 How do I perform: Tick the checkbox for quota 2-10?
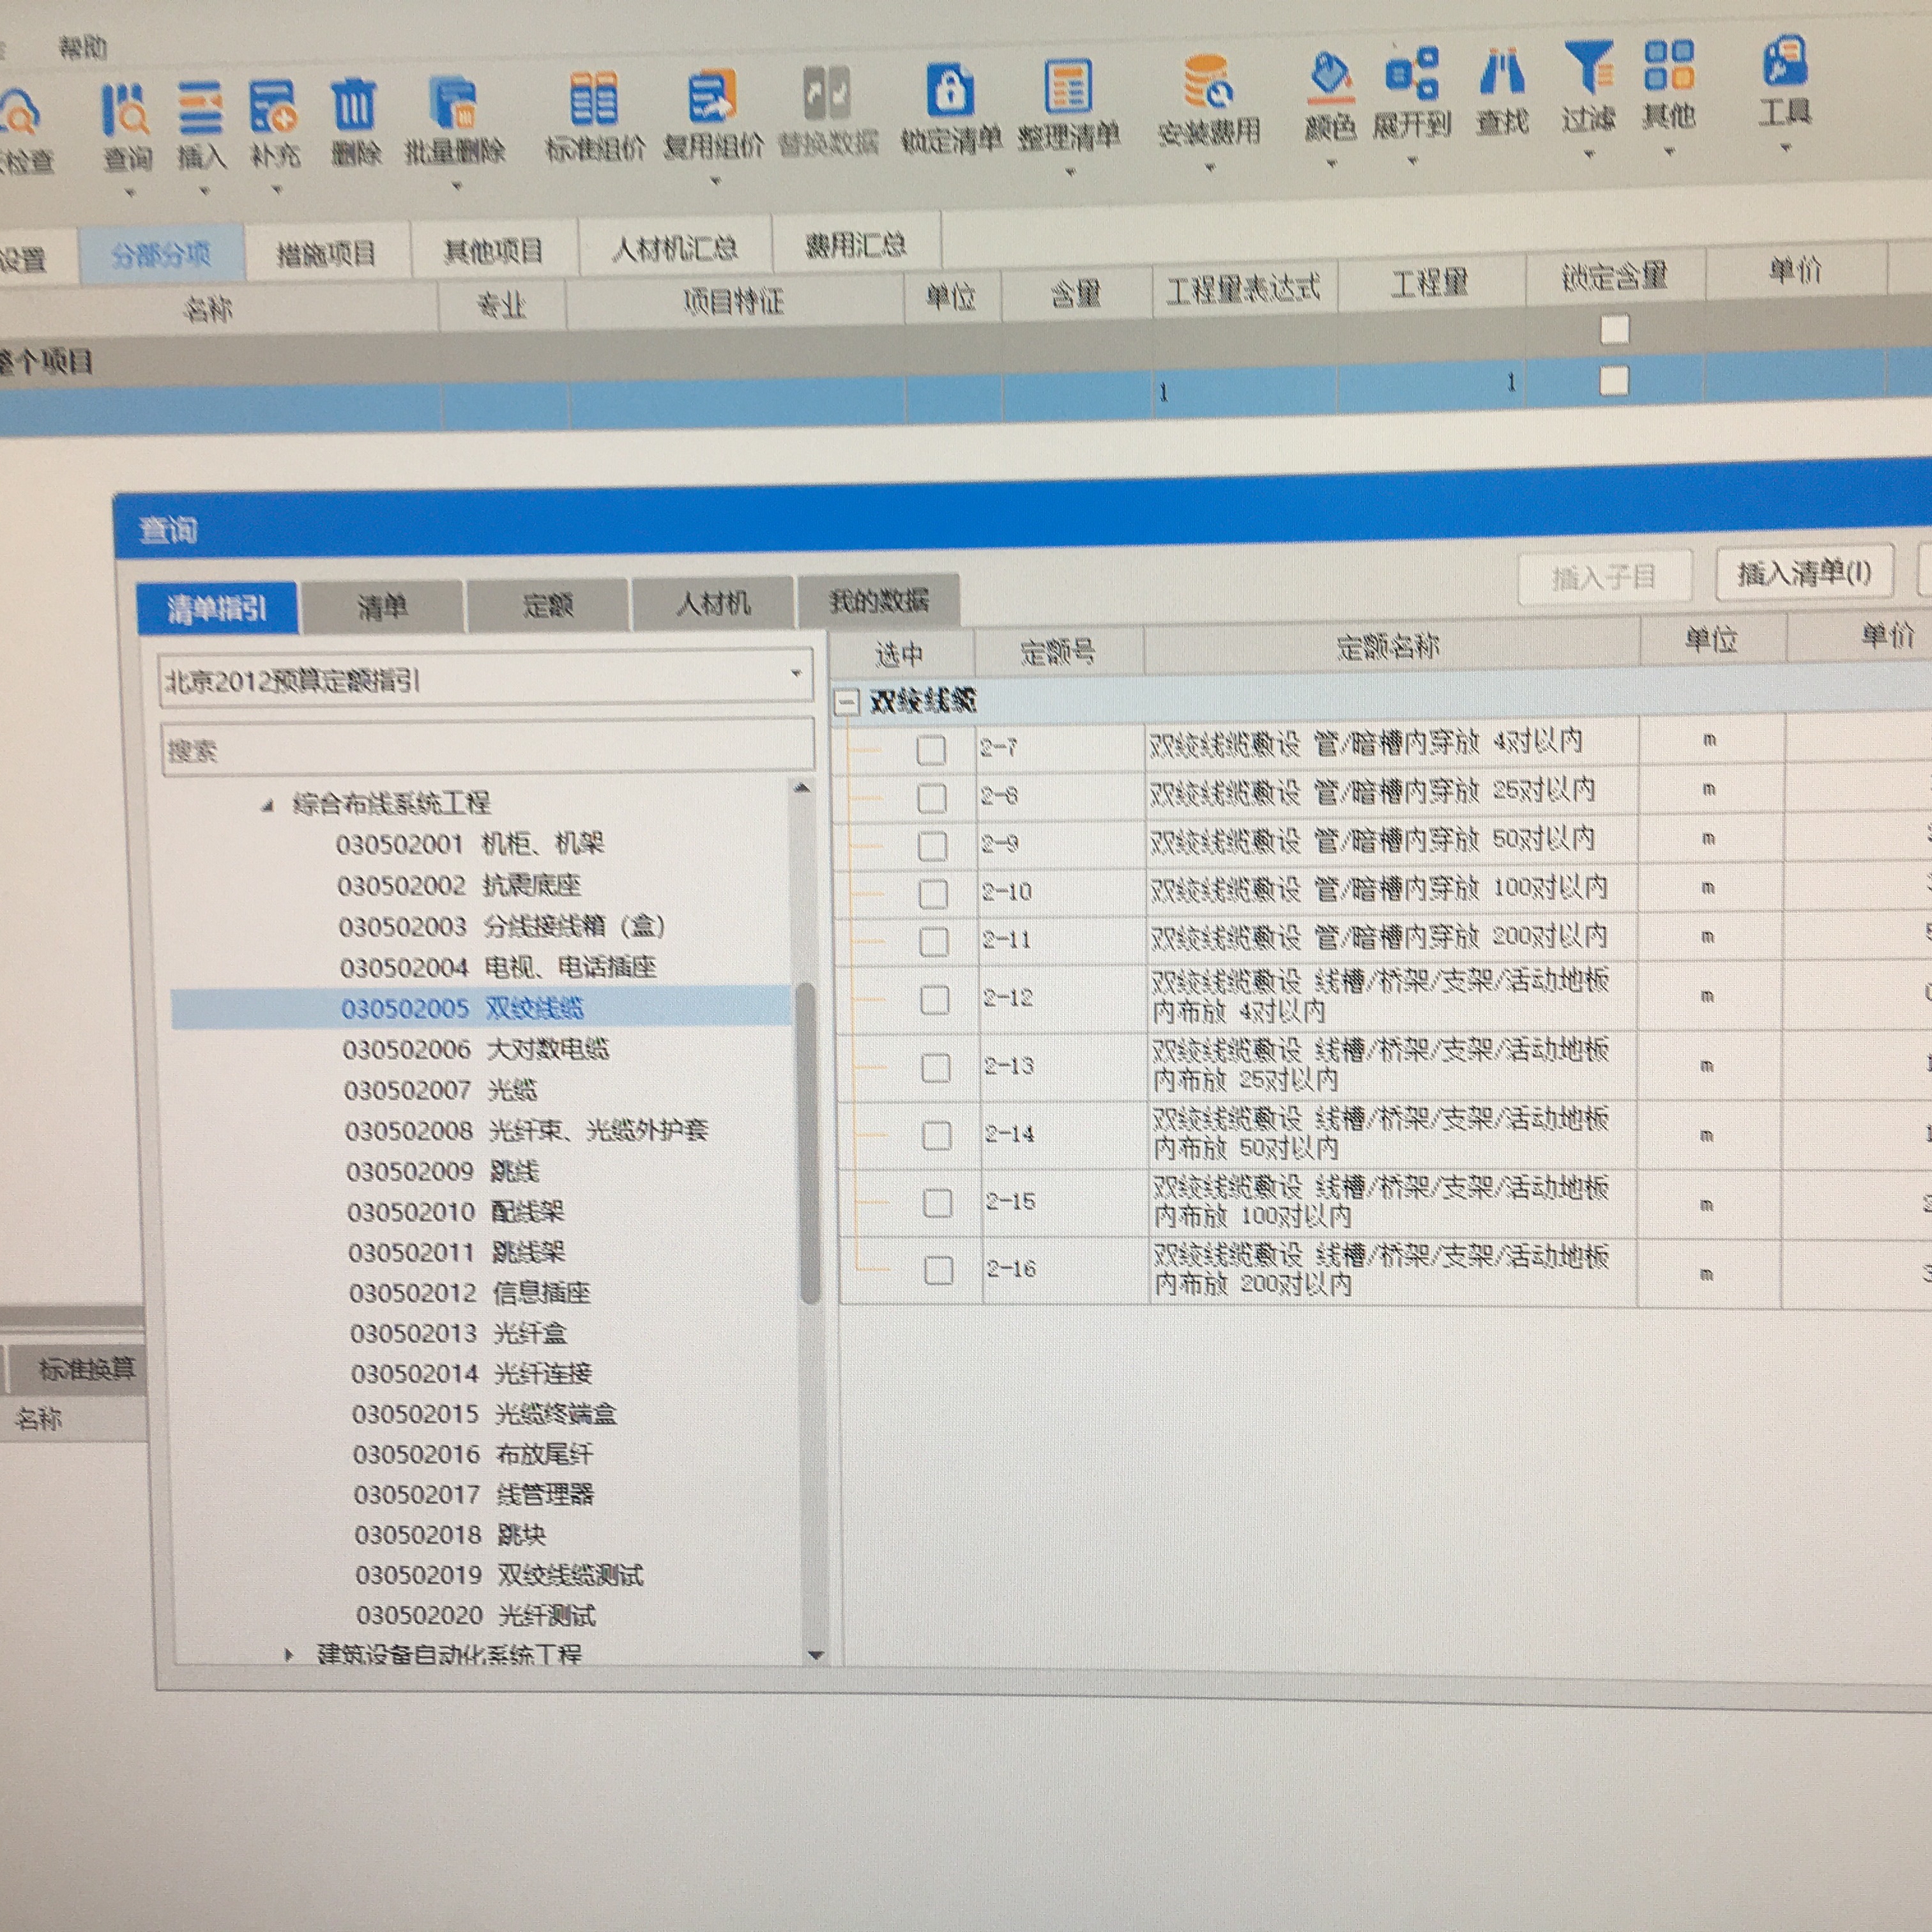coord(933,893)
